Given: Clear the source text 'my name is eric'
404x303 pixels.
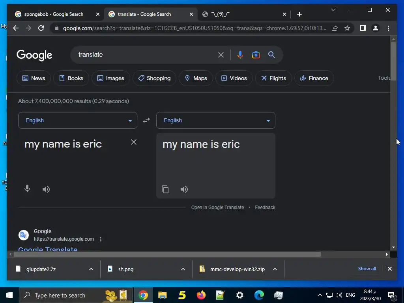Looking at the screenshot, I should [133, 142].
